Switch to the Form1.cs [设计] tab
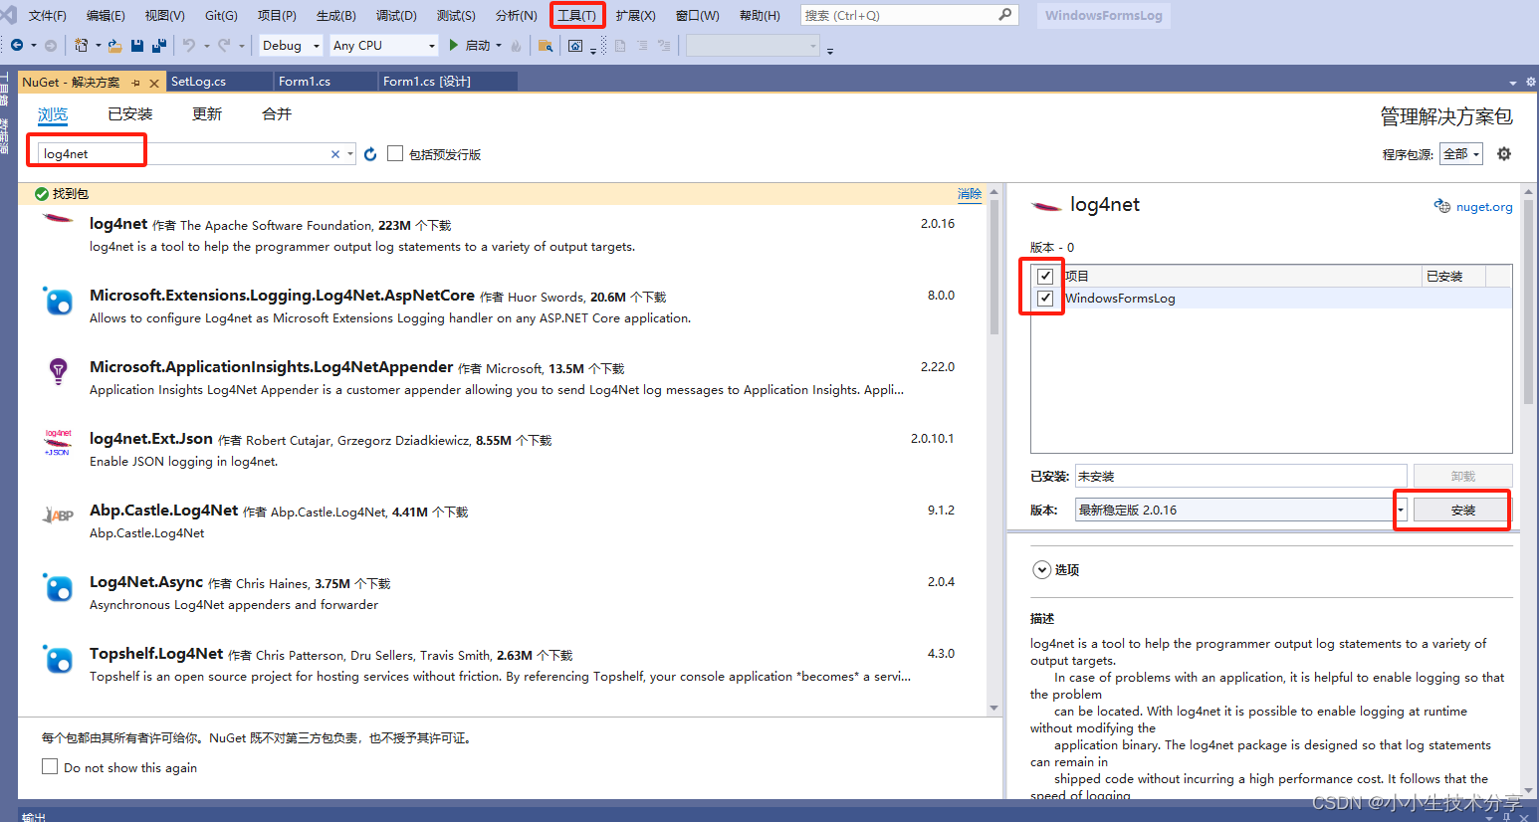1539x822 pixels. [x=448, y=82]
